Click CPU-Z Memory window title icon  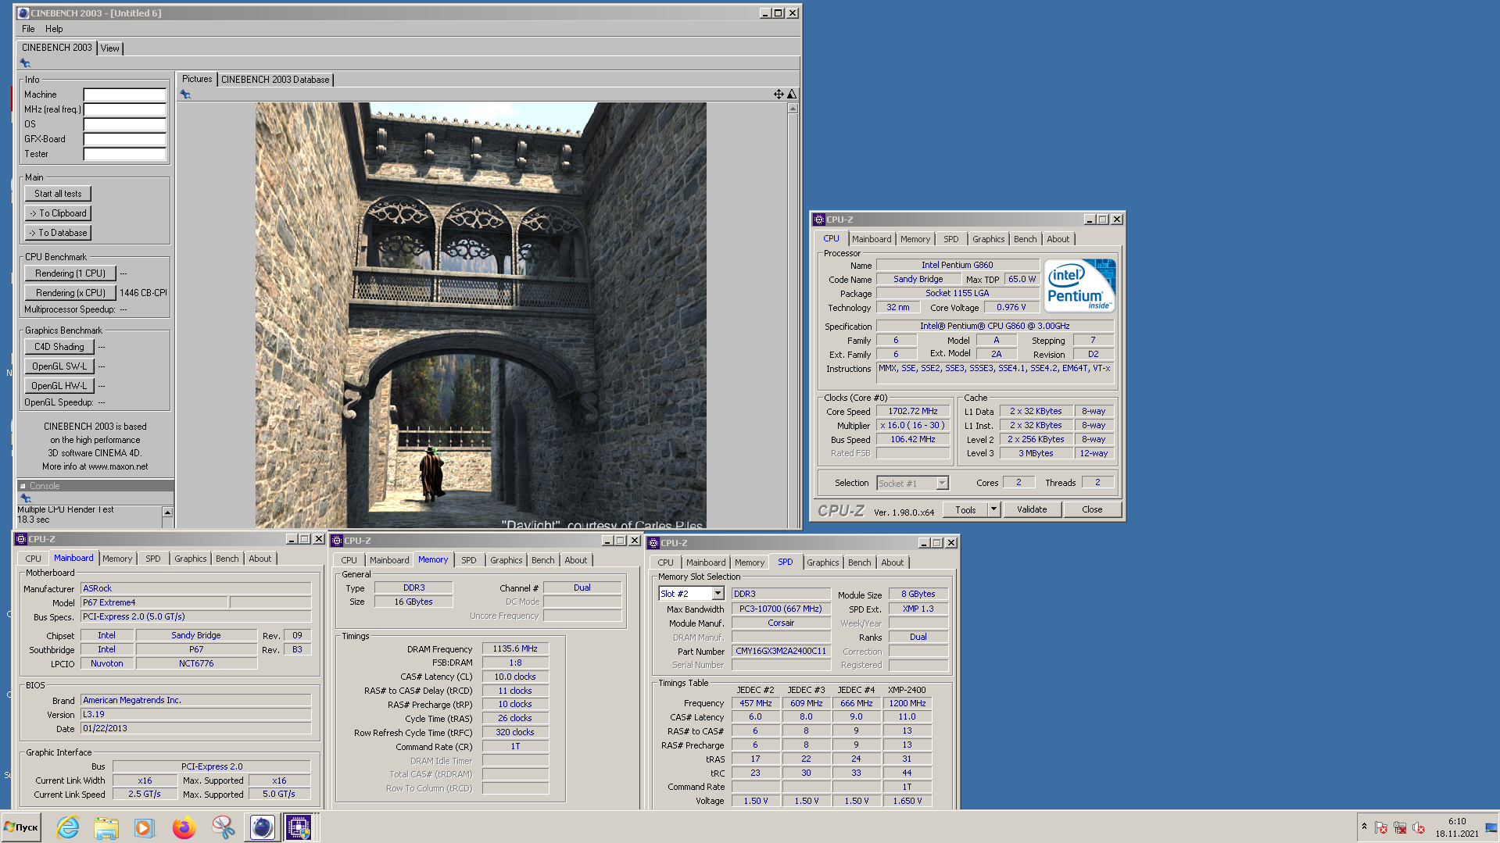338,541
